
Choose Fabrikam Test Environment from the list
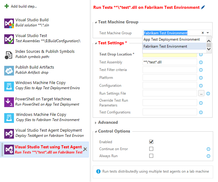[x=174, y=46]
